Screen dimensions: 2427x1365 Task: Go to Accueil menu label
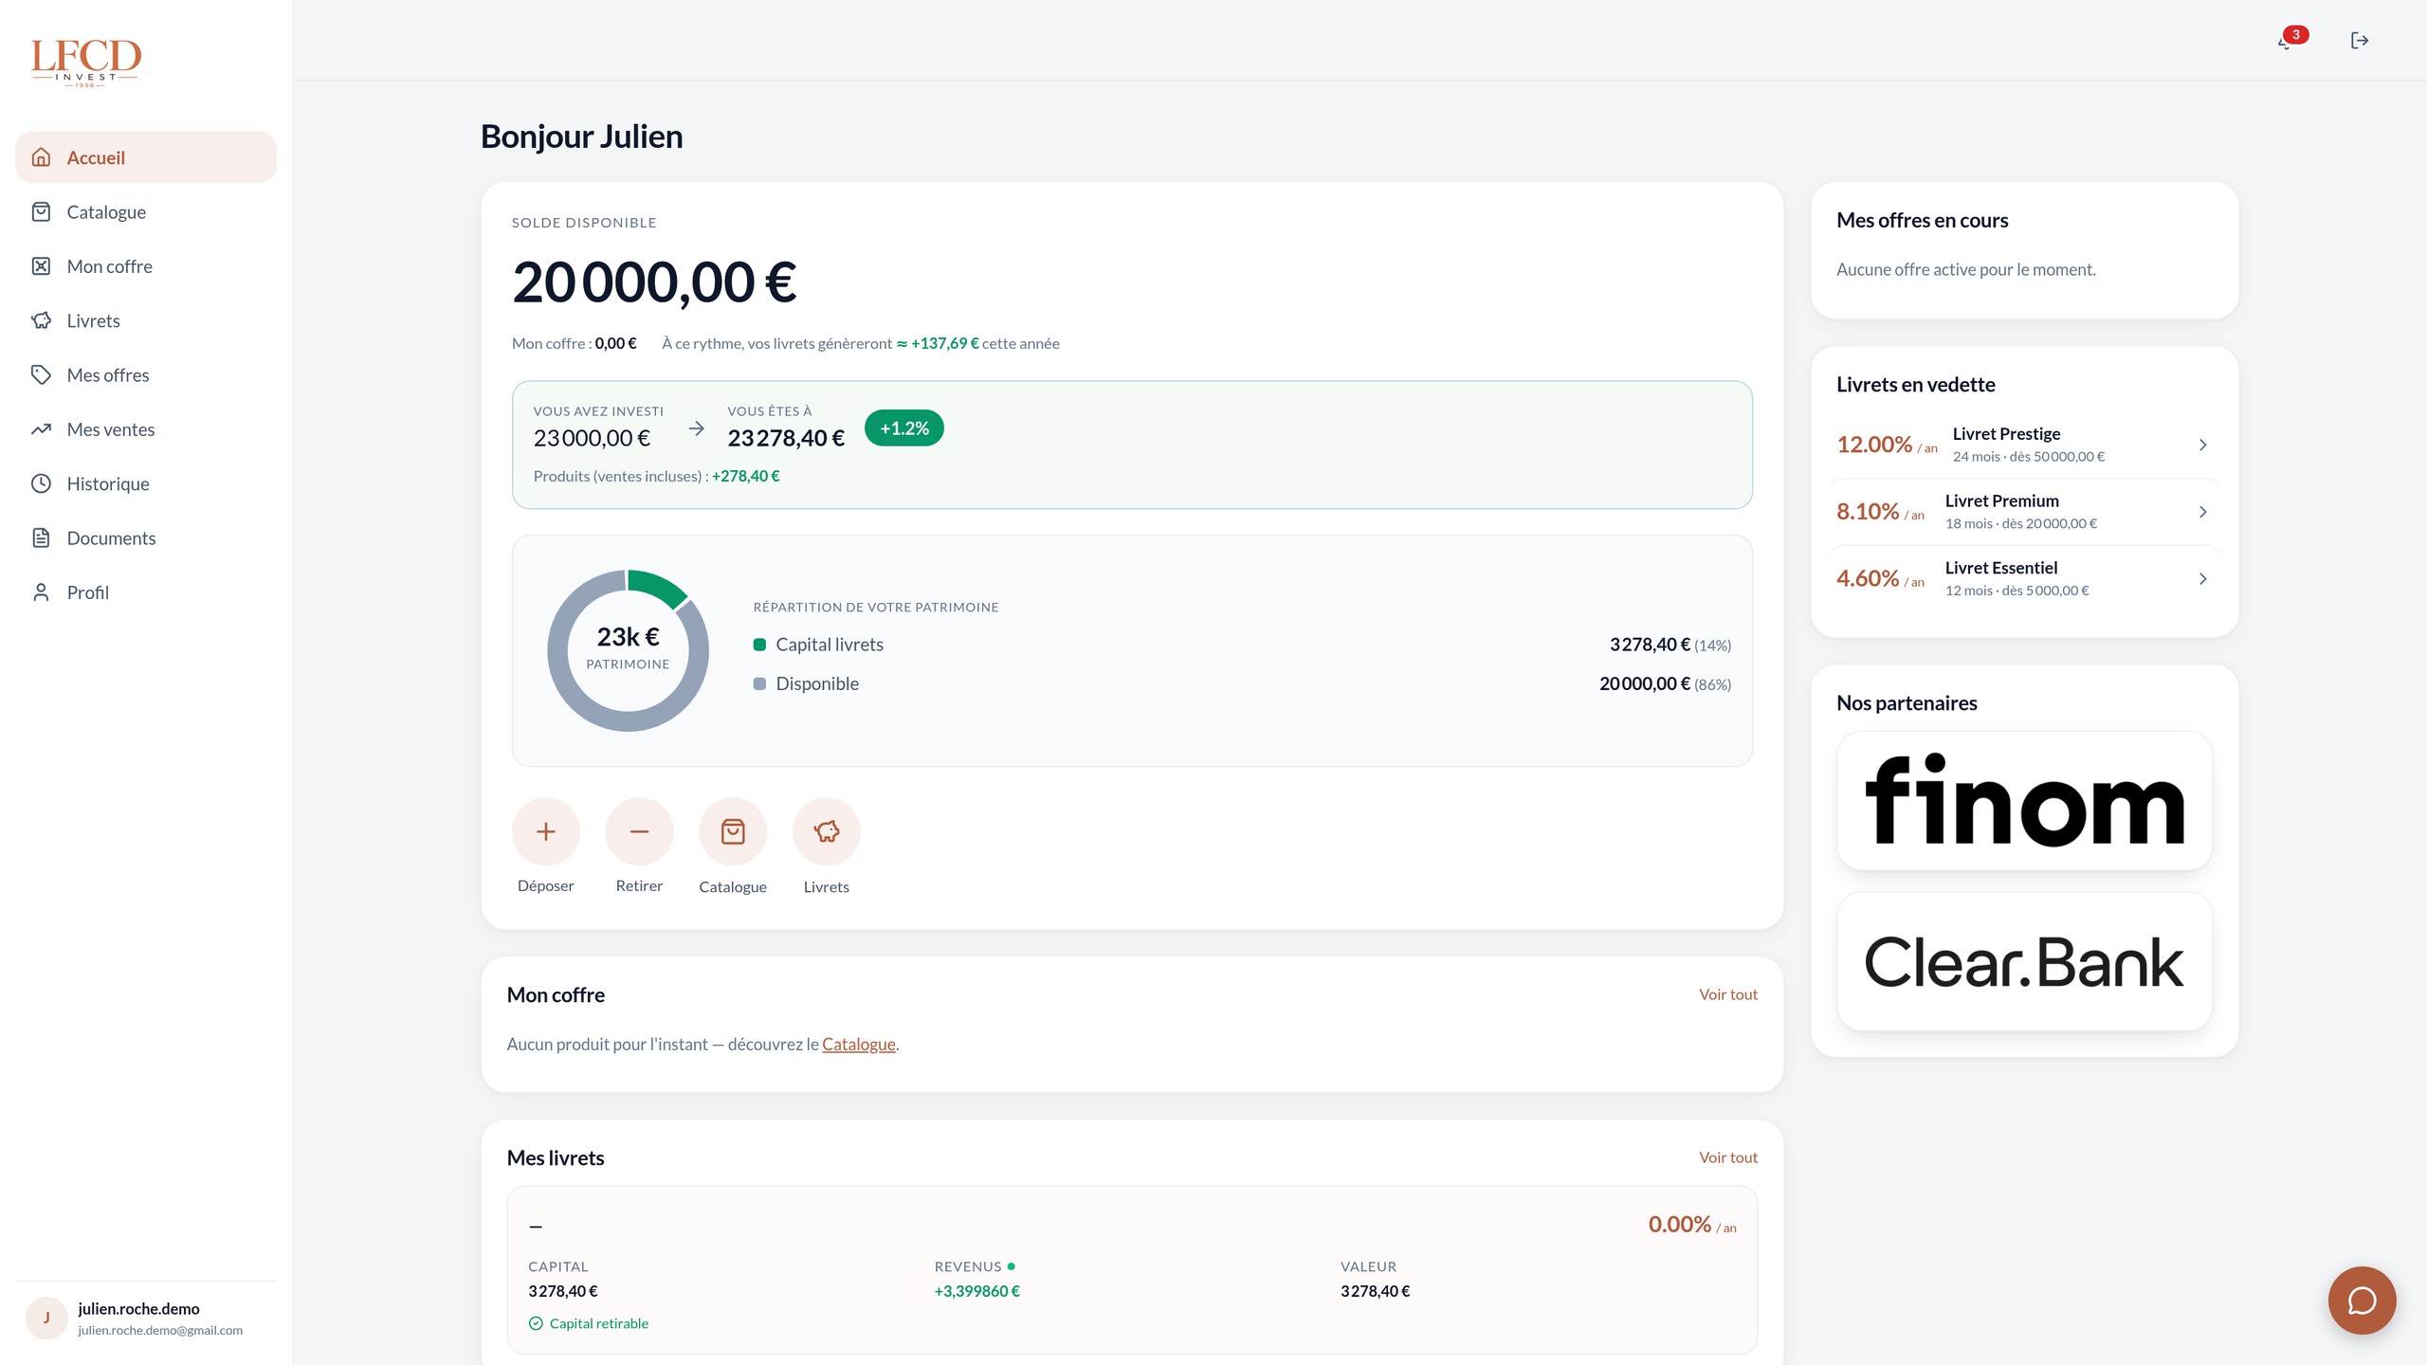pyautogui.click(x=96, y=157)
